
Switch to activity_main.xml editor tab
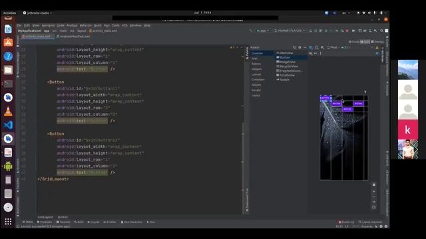coord(38,36)
